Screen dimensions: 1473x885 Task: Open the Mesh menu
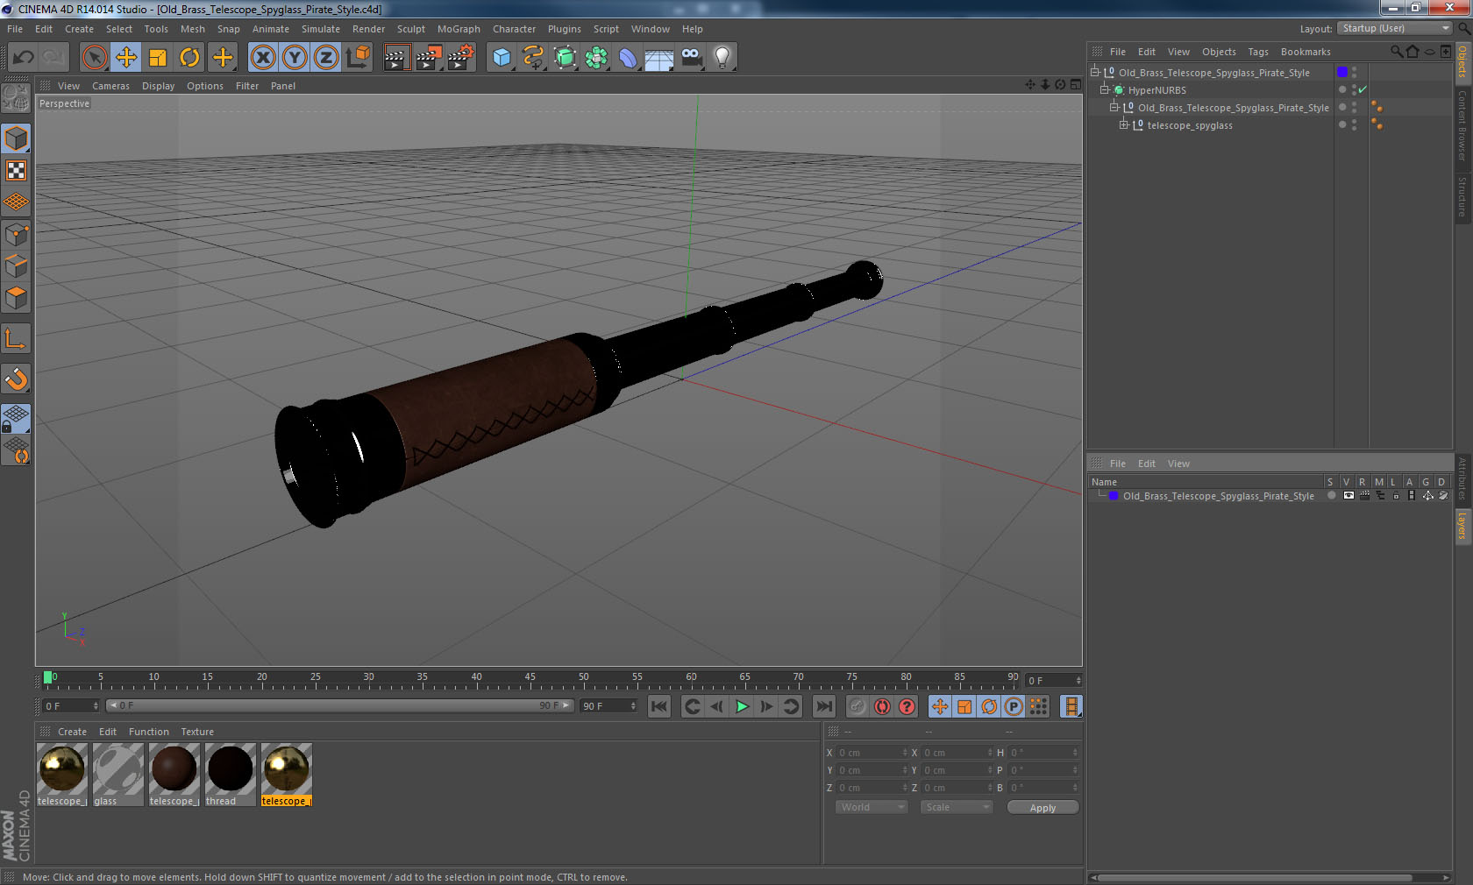point(192,29)
